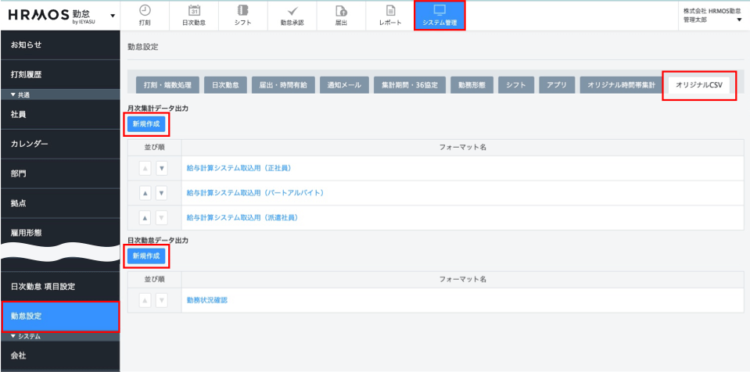Click 新規作成 under 日次勤怠データ出力

(x=146, y=256)
